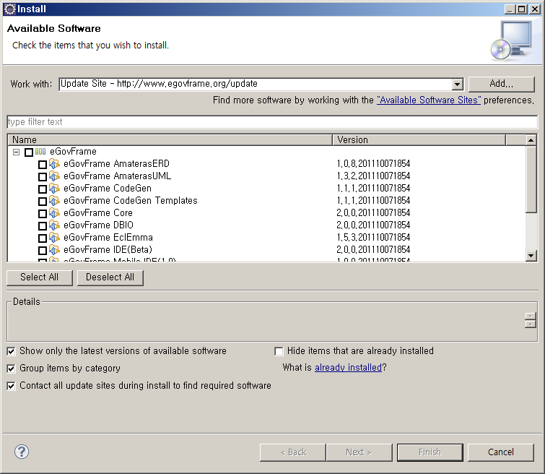
Task: Open the Available Software Sites link
Action: tap(428, 100)
